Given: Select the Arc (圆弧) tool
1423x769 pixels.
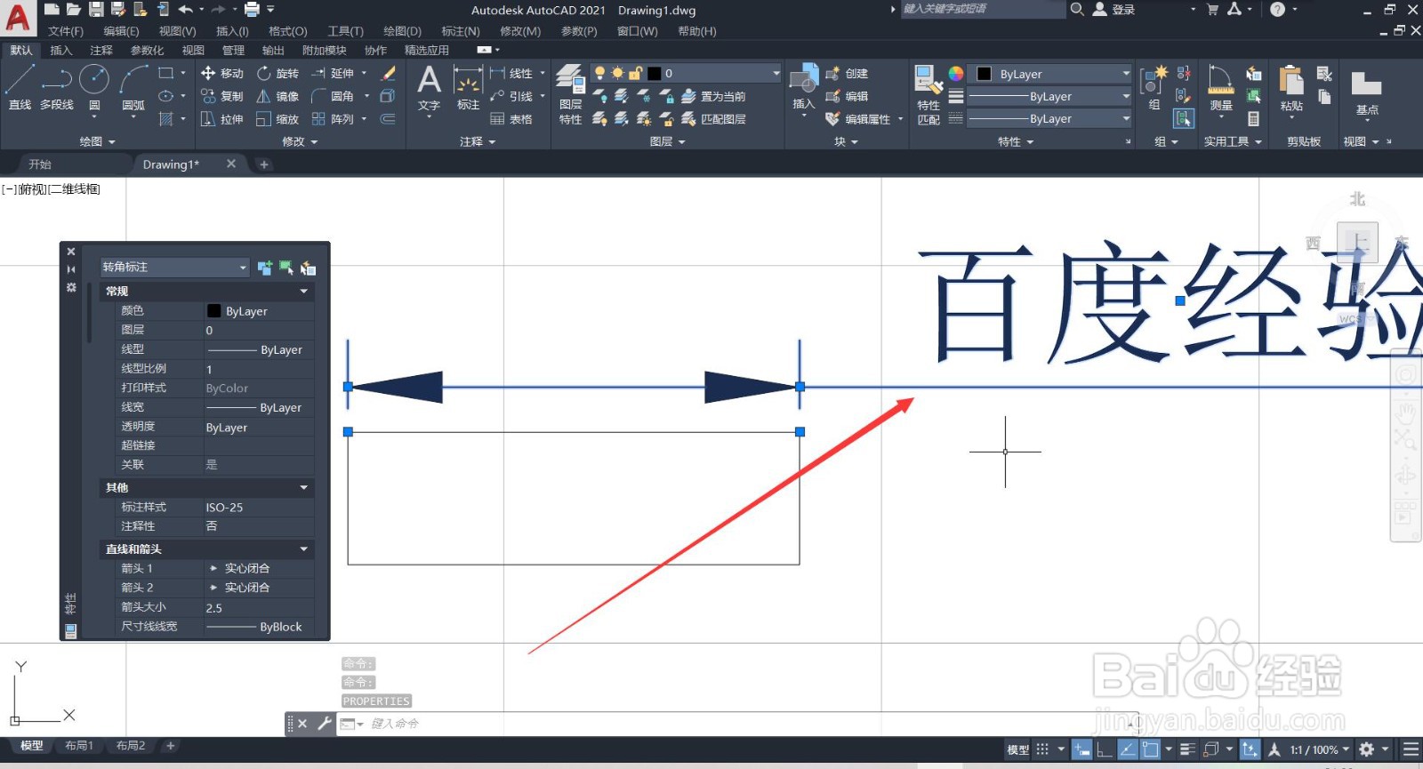Looking at the screenshot, I should coord(133,87).
